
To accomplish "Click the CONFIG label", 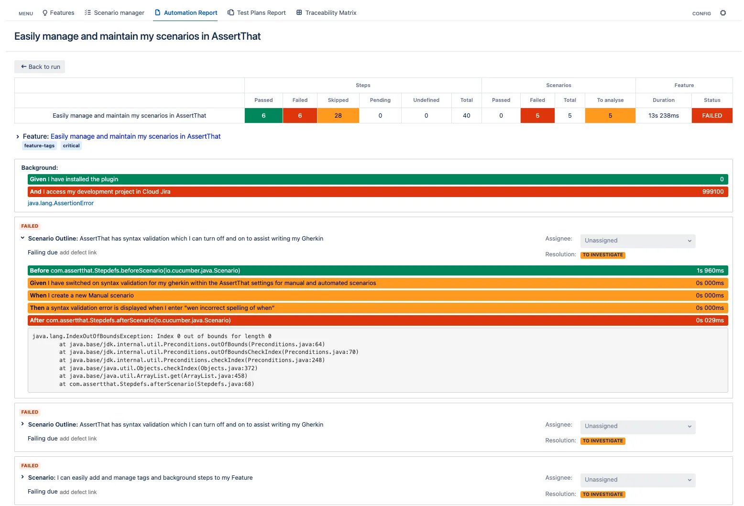I will click(x=701, y=13).
